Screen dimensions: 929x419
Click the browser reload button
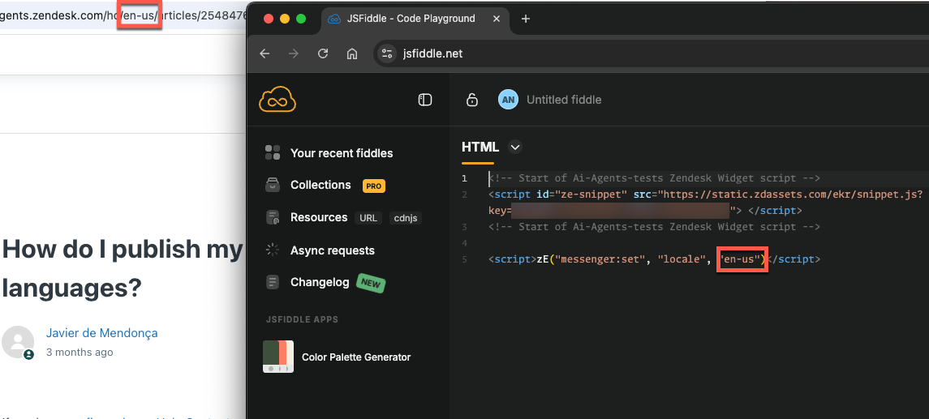323,53
